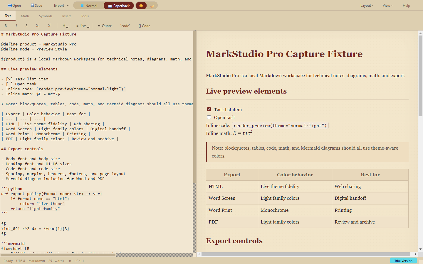This screenshot has width=423, height=264.
Task: Click the '```mermaid' code fence line
Action: (x=13, y=244)
